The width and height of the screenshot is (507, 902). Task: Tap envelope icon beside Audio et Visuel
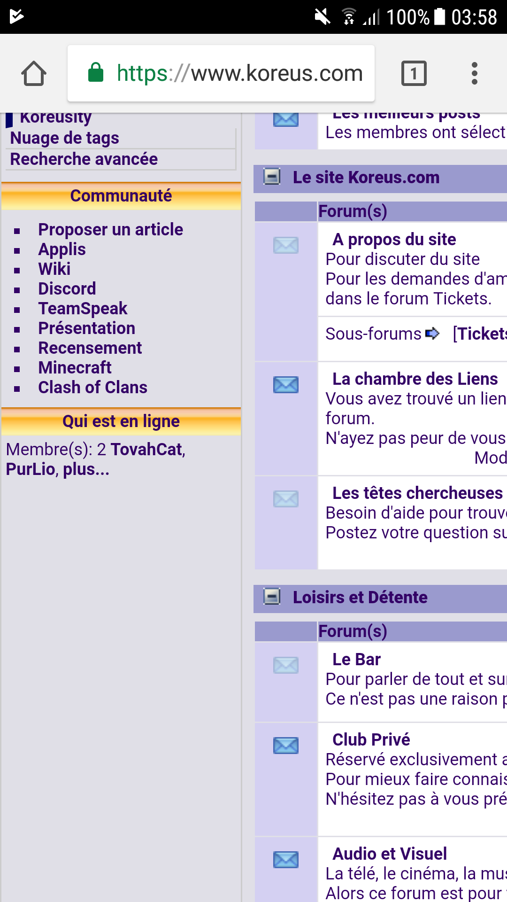click(285, 859)
